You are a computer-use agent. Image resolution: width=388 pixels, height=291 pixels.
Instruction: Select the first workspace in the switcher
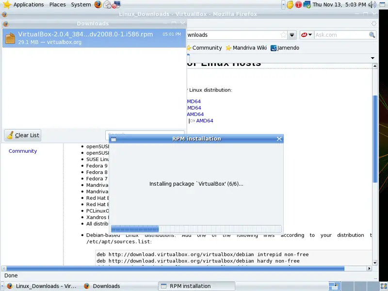(335, 286)
